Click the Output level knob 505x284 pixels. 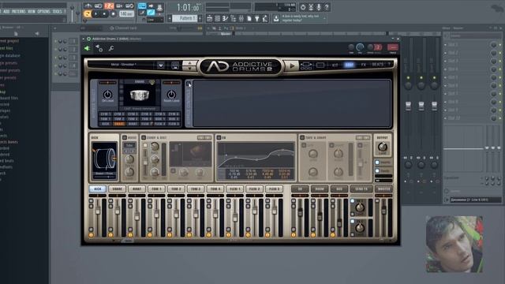[x=382, y=148]
